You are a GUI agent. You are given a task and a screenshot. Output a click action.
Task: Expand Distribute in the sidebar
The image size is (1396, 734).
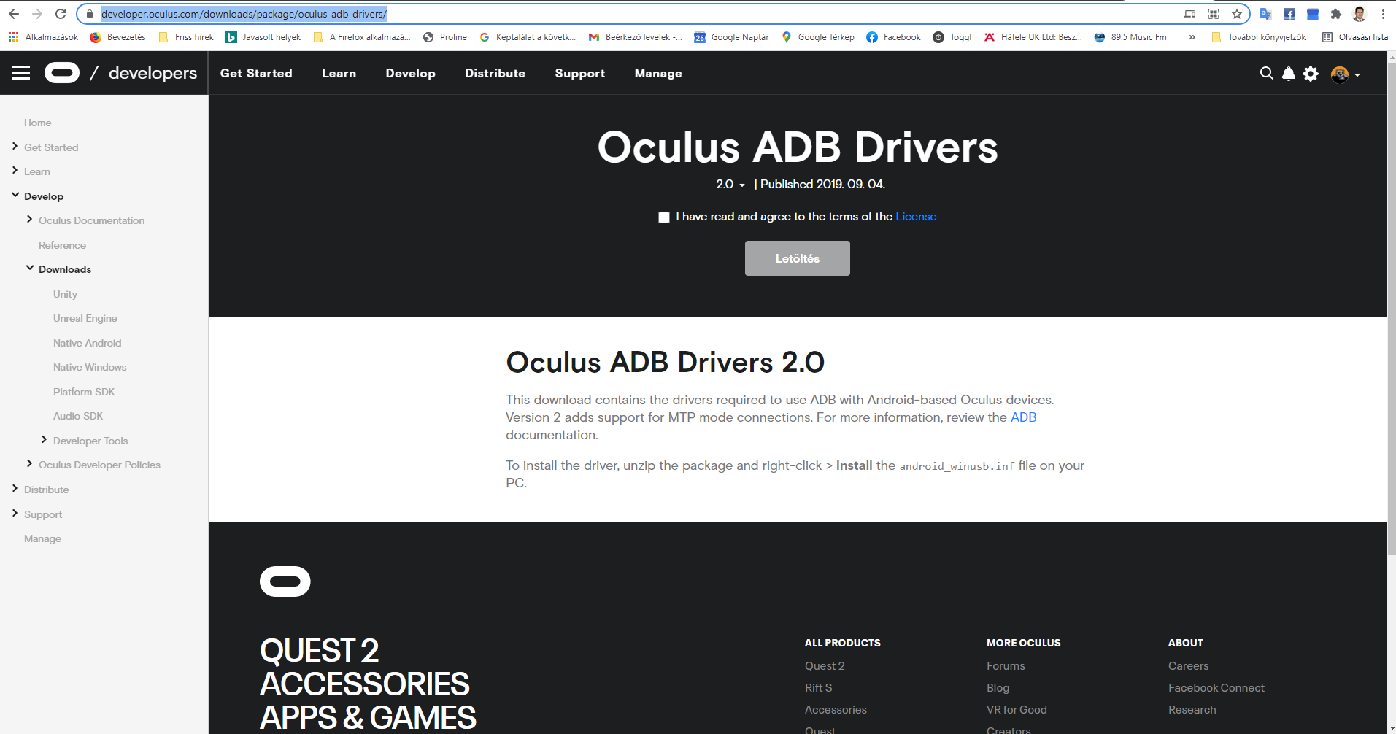click(x=15, y=489)
